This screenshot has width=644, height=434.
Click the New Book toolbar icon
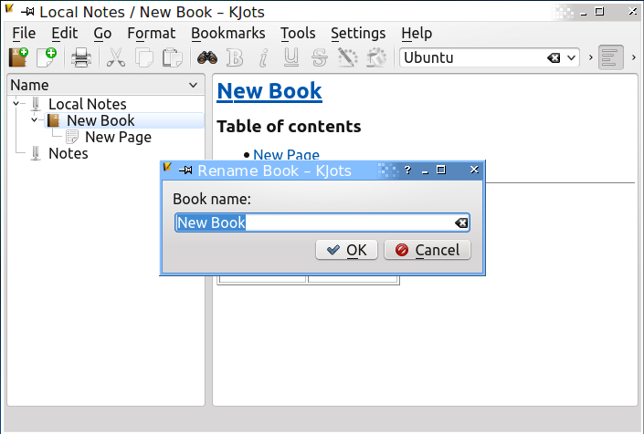tap(19, 57)
